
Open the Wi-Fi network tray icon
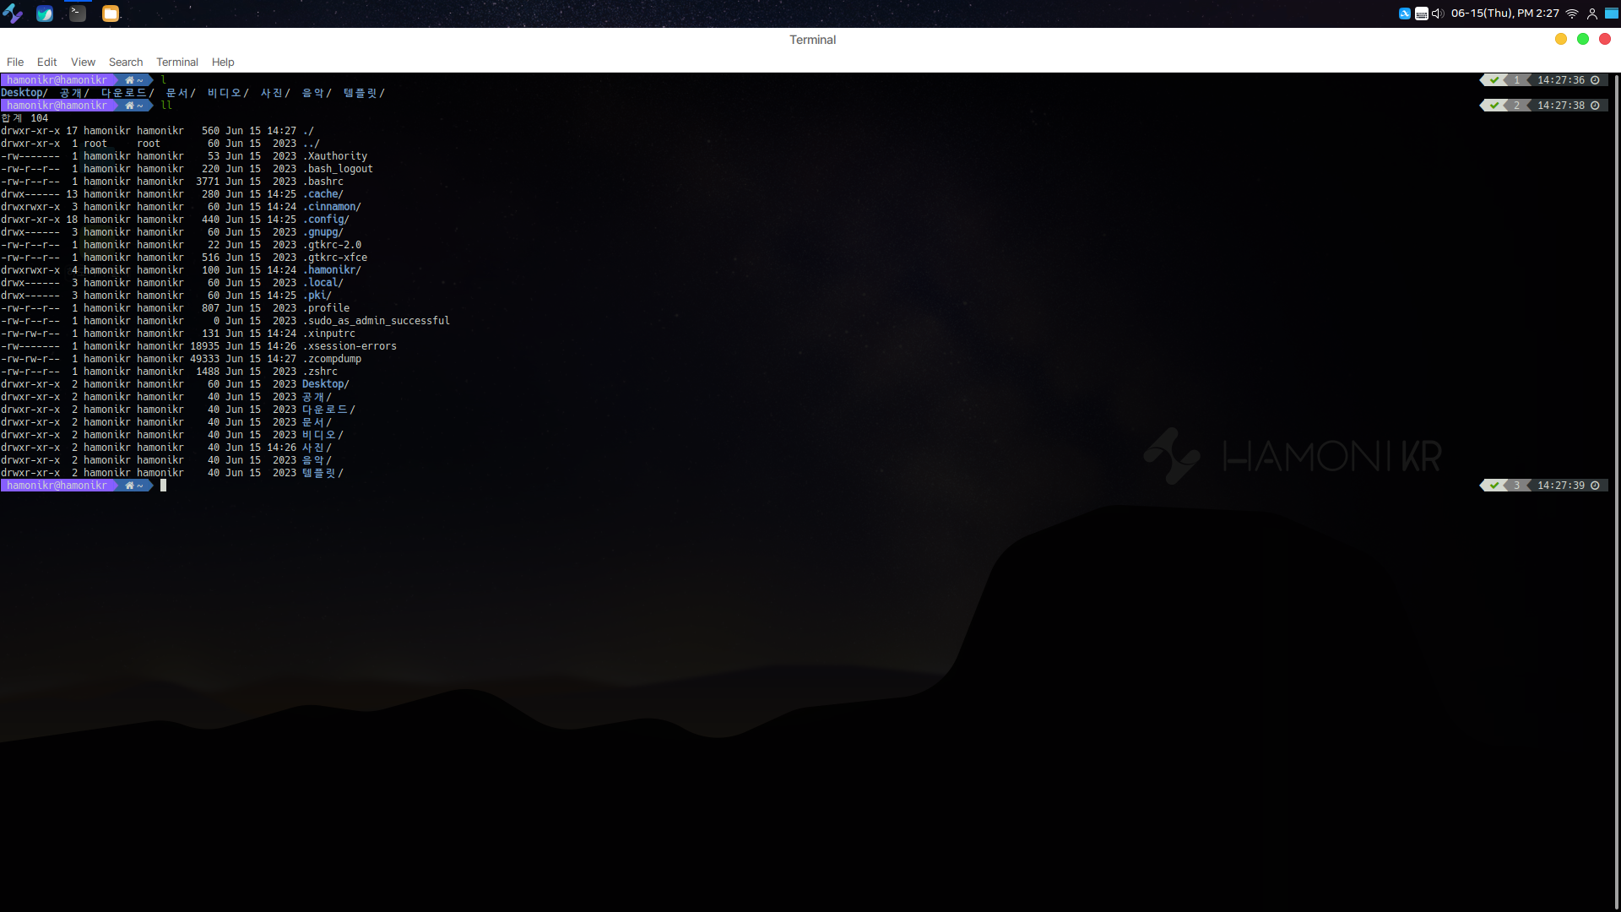click(1572, 14)
